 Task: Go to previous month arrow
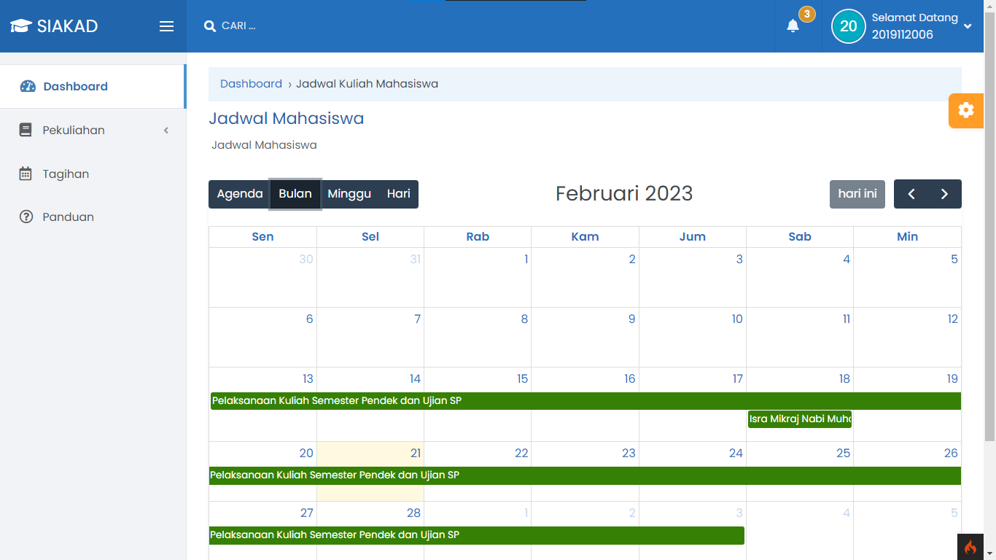pos(911,194)
